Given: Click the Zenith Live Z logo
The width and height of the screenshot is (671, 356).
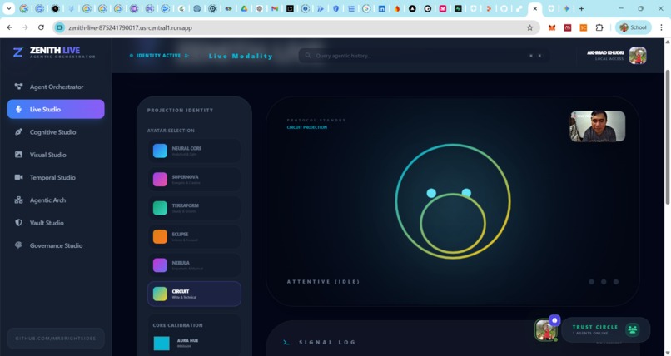Looking at the screenshot, I should tap(17, 52).
